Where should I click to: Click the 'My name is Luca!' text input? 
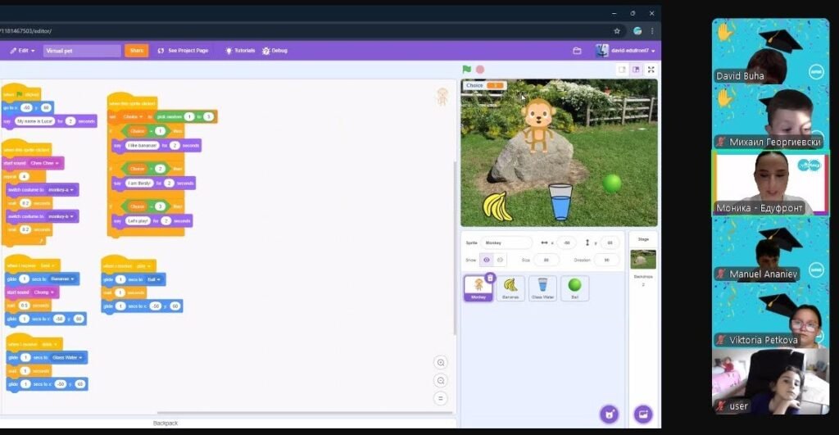(x=34, y=121)
